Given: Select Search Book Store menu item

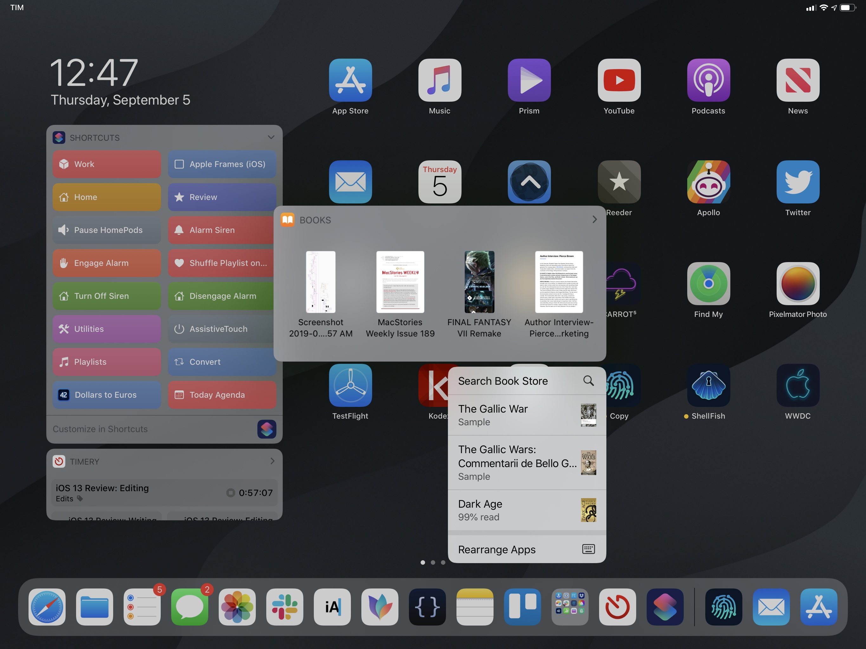Looking at the screenshot, I should tap(527, 381).
